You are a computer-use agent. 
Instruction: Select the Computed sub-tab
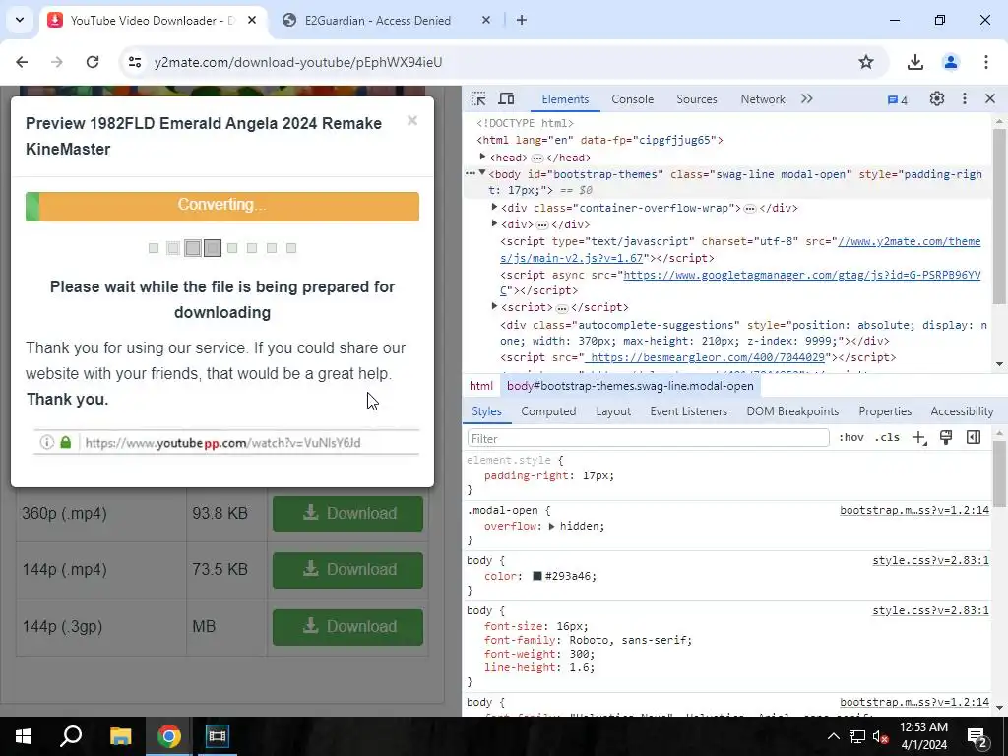[x=548, y=411]
